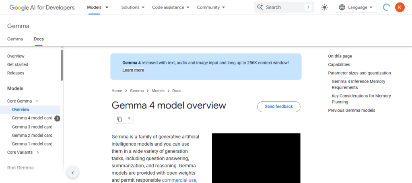Screen dimensions: 412x183
Task: Click inside the Search input field
Action: (284, 7)
